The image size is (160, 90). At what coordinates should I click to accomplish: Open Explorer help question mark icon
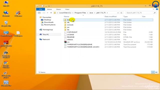click(x=157, y=9)
